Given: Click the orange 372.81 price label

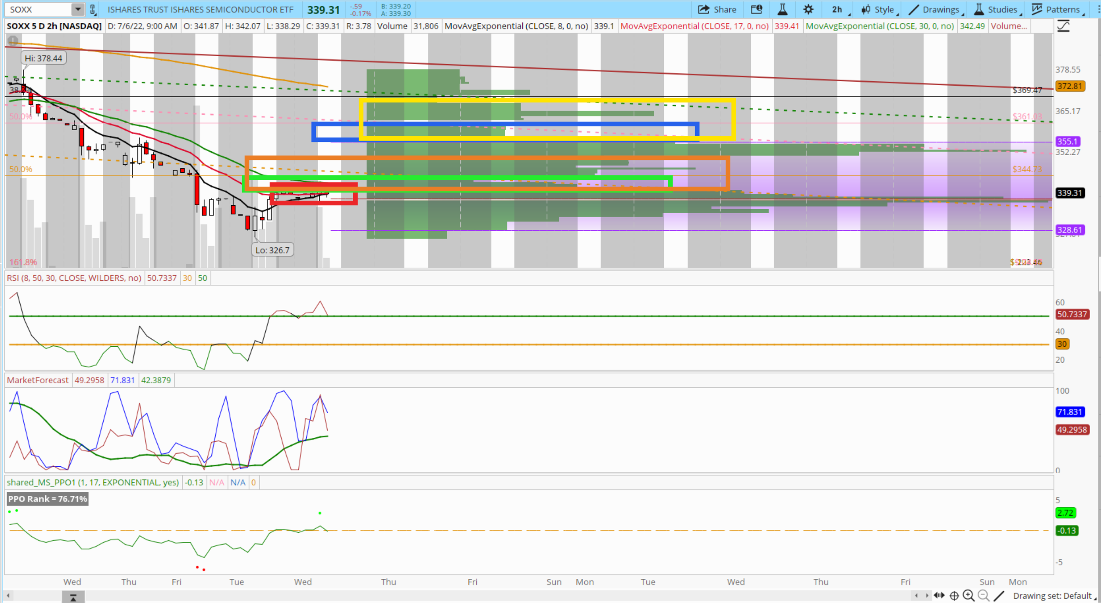Looking at the screenshot, I should click(1069, 86).
